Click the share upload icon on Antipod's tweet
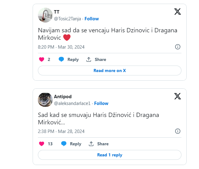 (x=91, y=144)
